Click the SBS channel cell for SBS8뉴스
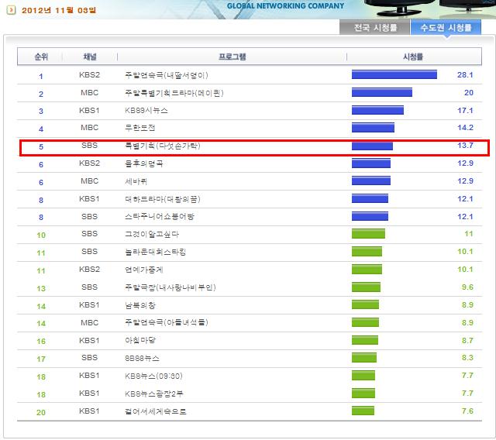Viewport: 496px width, 440px height. 90,358
